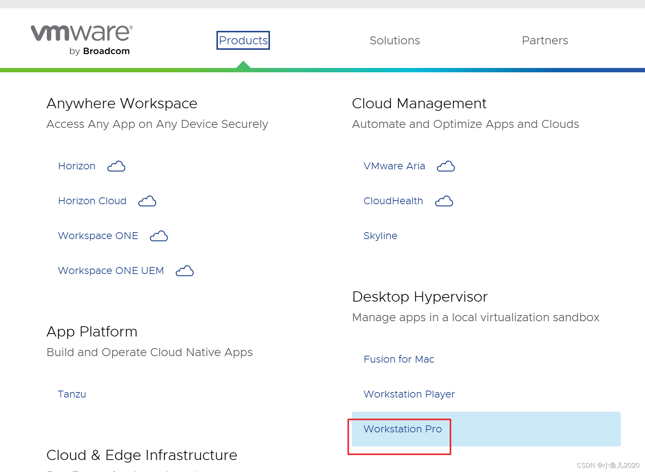The width and height of the screenshot is (645, 472).
Task: Open the Skyline link
Action: coord(381,236)
